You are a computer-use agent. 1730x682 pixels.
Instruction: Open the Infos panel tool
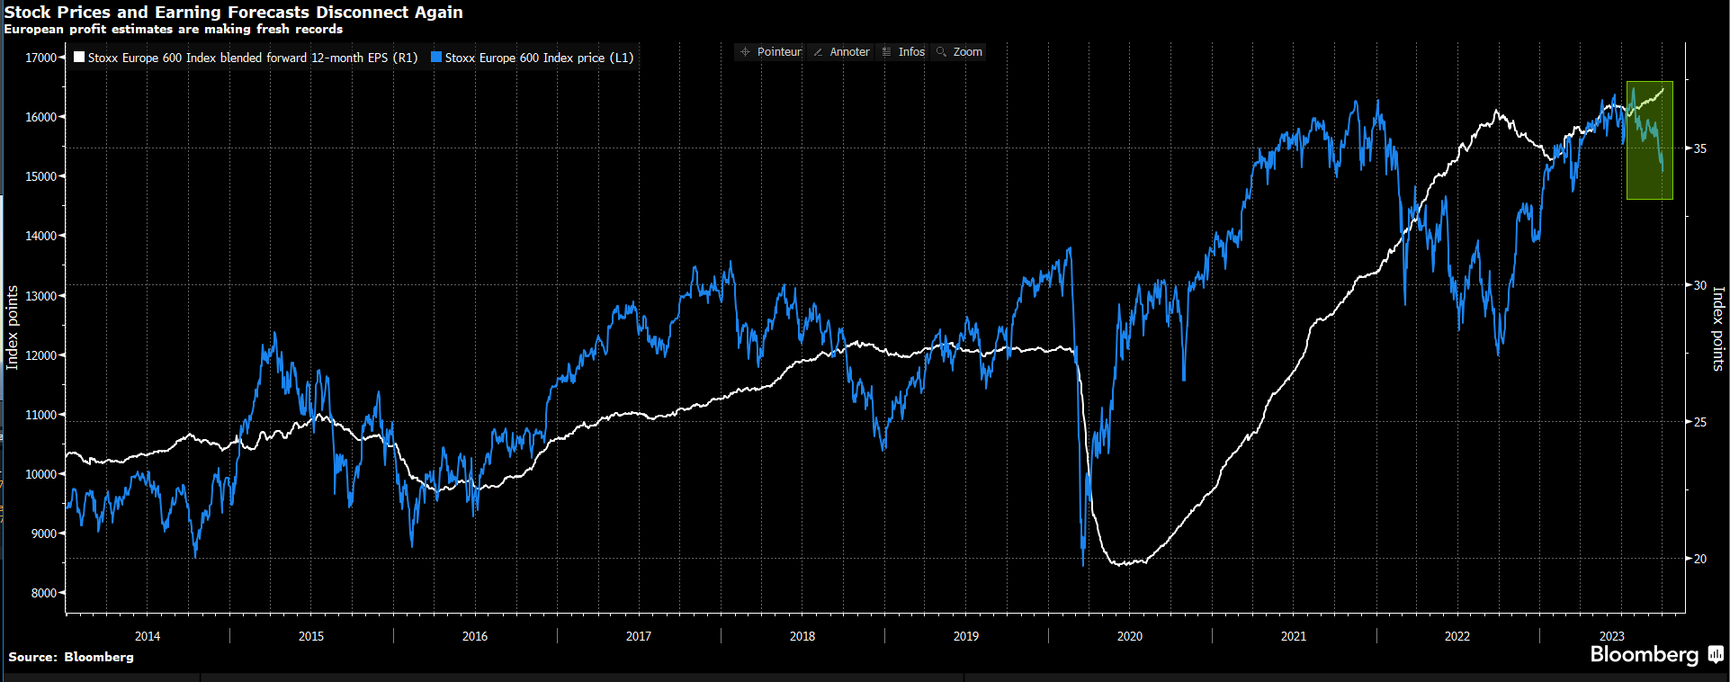click(x=903, y=52)
